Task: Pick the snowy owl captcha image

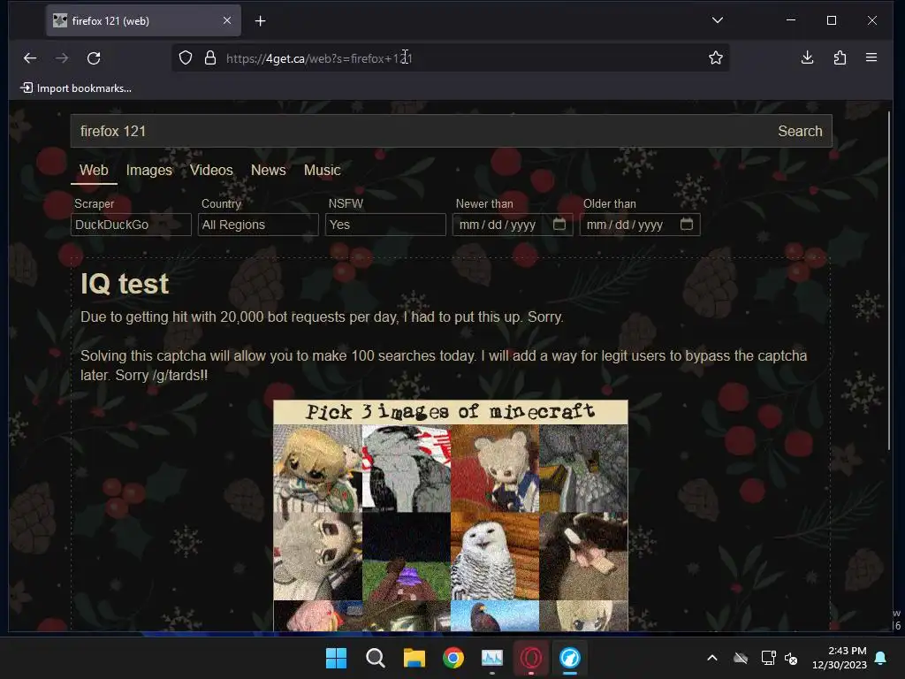Action: coord(495,557)
